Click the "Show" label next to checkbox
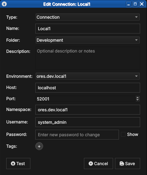Viewport: 147px width, 175px height. pyautogui.click(x=133, y=134)
